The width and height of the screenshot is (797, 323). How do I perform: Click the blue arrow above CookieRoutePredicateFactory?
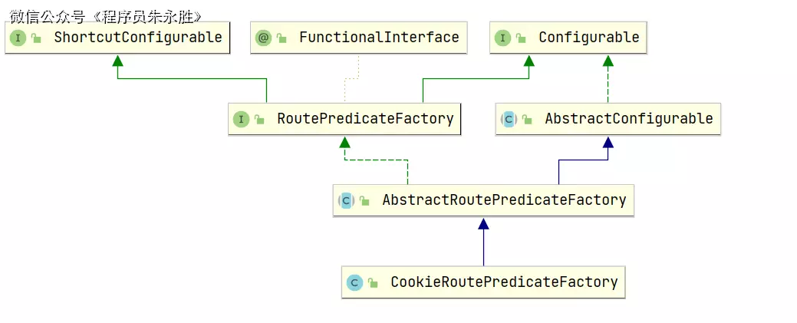click(483, 224)
